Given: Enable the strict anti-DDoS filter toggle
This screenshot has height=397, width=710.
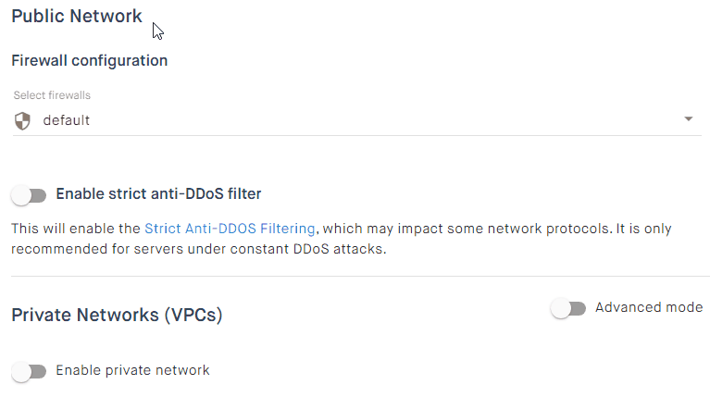Looking at the screenshot, I should pos(29,196).
